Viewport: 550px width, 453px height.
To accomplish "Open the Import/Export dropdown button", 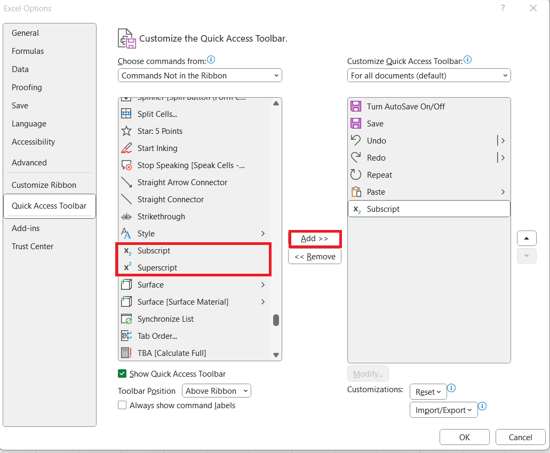I will click(443, 410).
